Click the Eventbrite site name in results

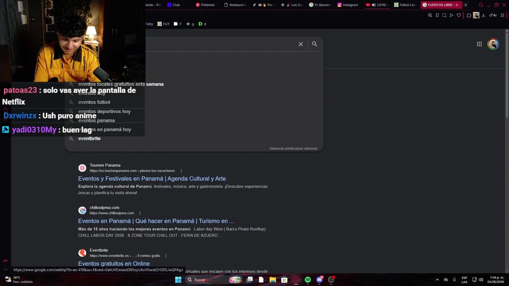click(x=99, y=250)
